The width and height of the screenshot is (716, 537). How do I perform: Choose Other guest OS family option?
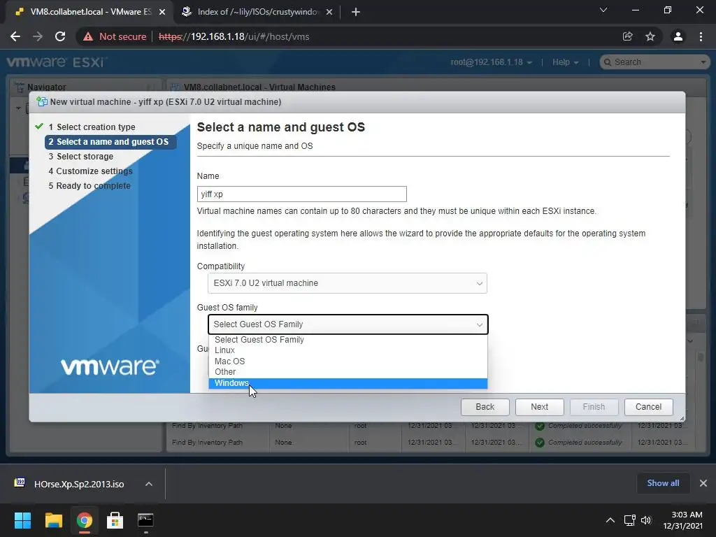[x=348, y=372]
